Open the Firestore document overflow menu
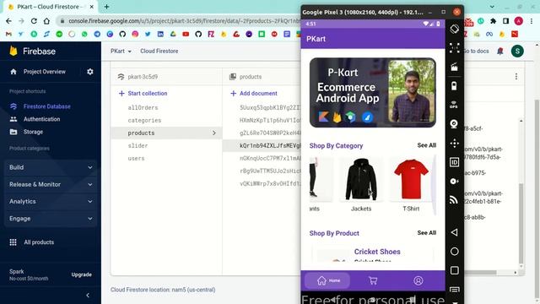Screen dimensions: 540x304 [516, 77]
